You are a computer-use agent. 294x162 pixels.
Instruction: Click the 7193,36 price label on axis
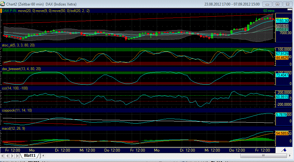[281, 20]
